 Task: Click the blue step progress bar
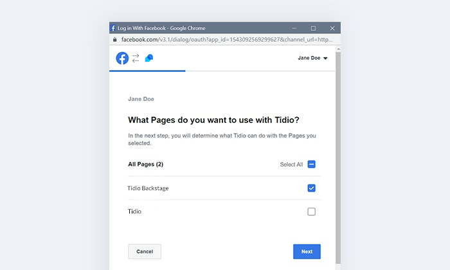coord(147,71)
